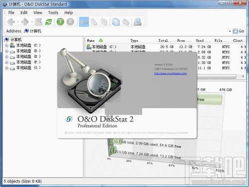Image resolution: width=249 pixels, height=187 pixels.
Task: Expand the 本地磁盘 (D:) tree node
Action: (6, 51)
